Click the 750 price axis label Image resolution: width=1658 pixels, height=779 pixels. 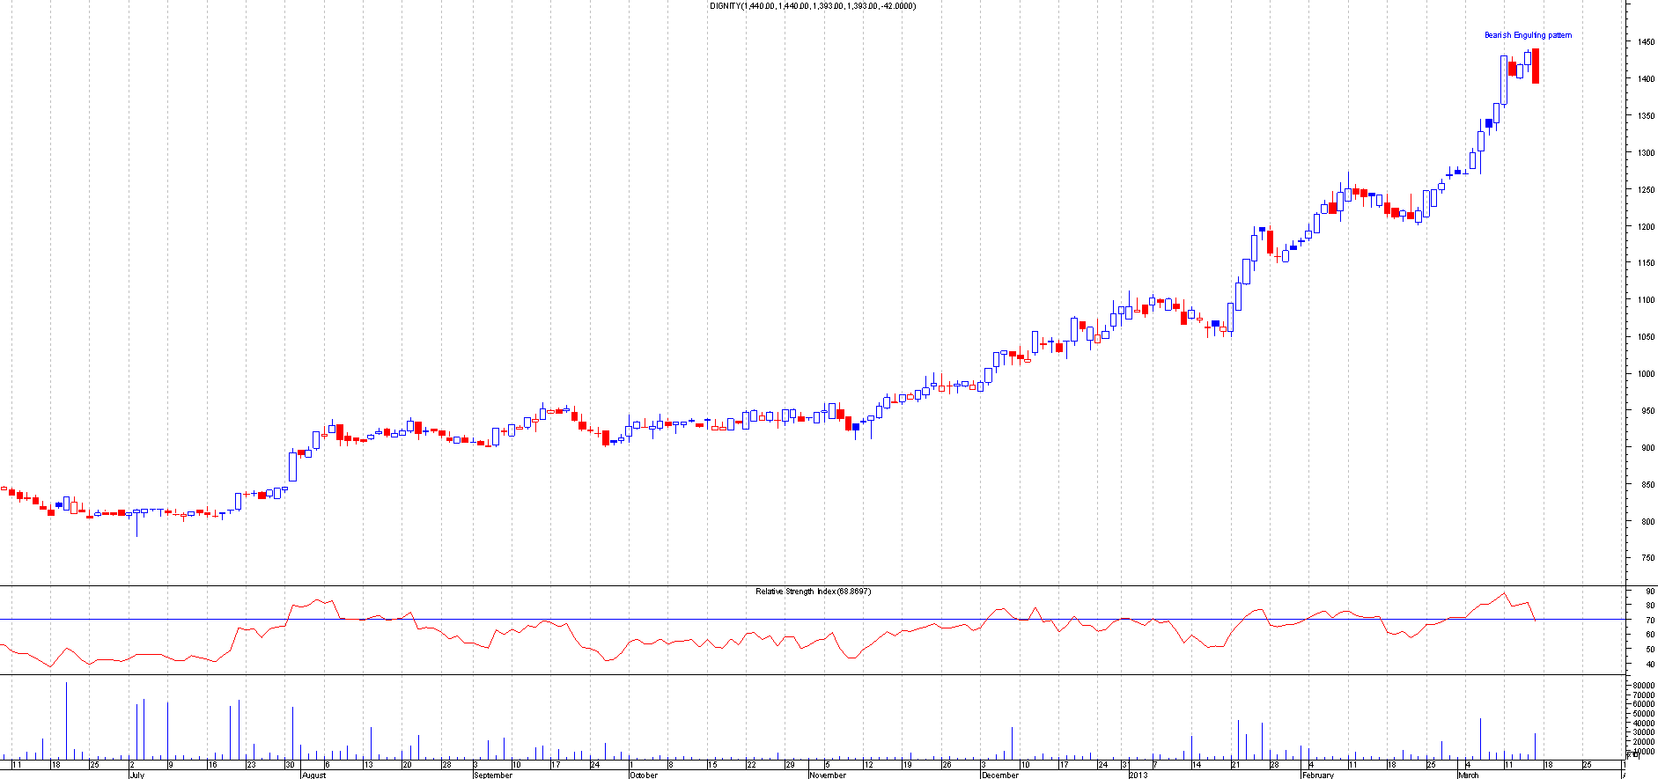(1645, 558)
